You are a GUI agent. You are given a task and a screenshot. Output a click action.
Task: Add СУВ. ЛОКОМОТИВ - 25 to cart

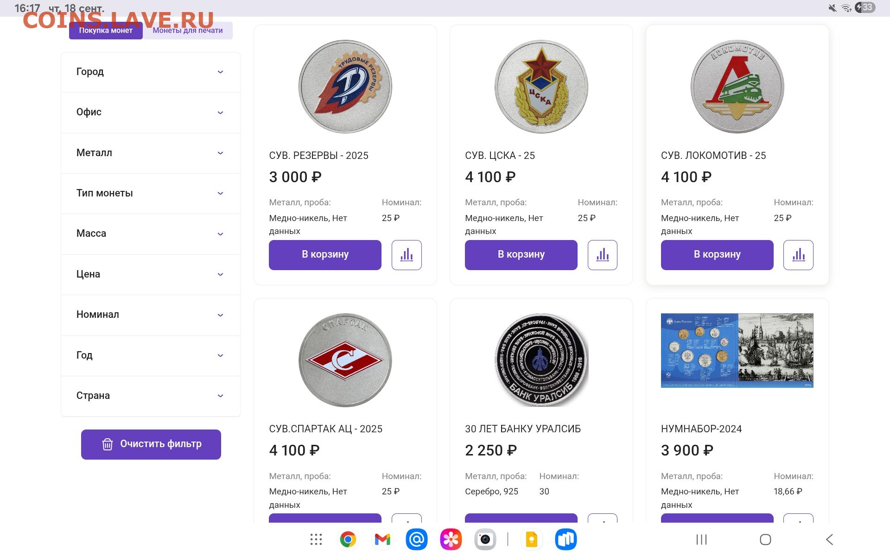(x=717, y=255)
